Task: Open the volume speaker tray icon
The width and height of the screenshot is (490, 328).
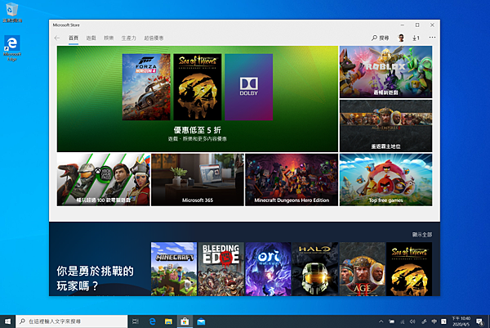Action: tap(412, 321)
